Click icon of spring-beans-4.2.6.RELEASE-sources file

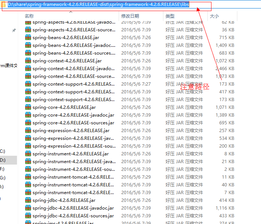(28, 53)
